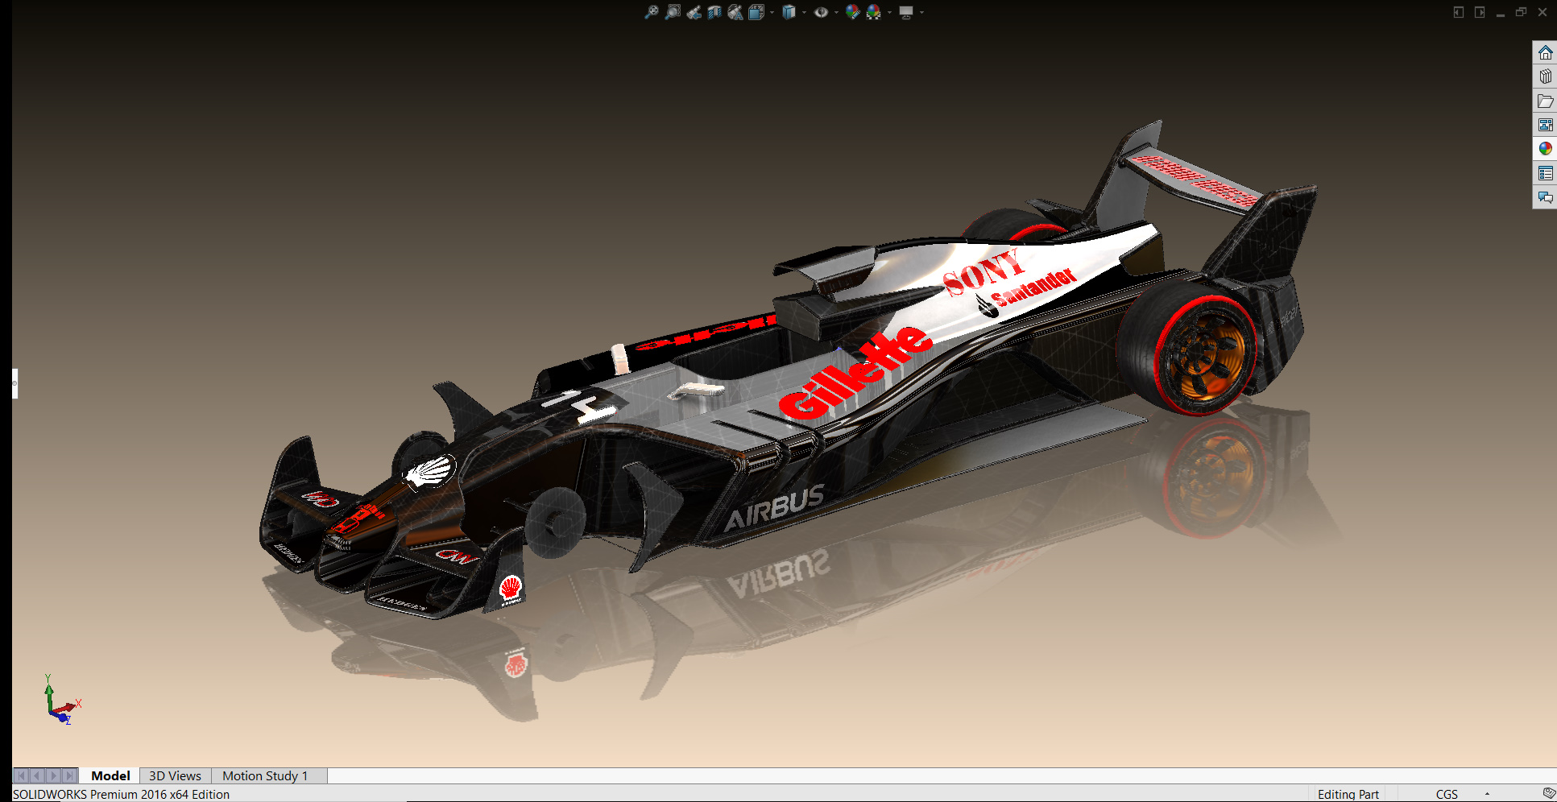Open the SOLIDWORKS Forum tab
Screen dimensions: 1557x802
pyautogui.click(x=1545, y=197)
